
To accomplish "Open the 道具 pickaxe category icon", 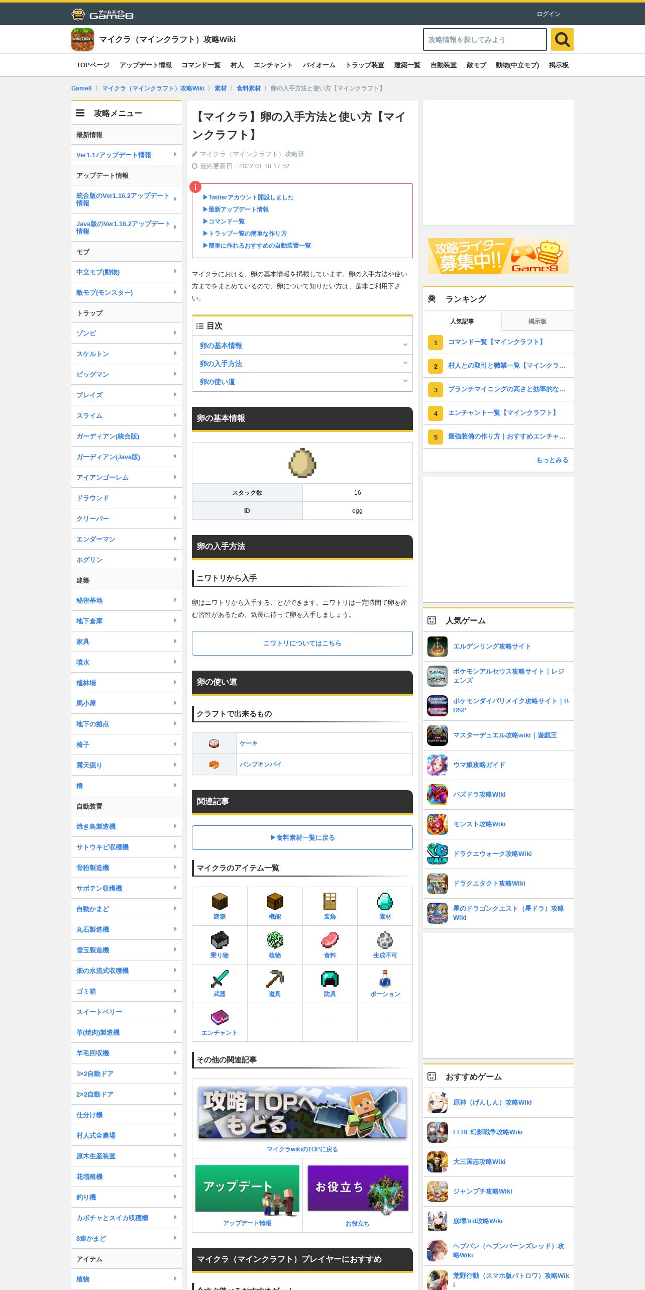I will coord(275,979).
